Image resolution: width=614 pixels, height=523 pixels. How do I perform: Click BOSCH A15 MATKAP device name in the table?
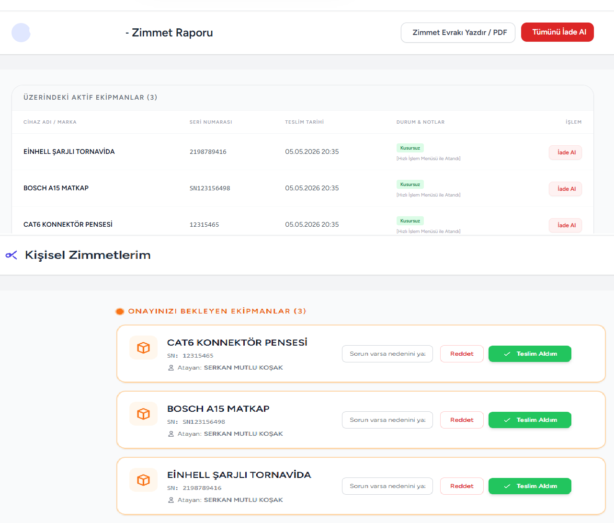click(56, 188)
